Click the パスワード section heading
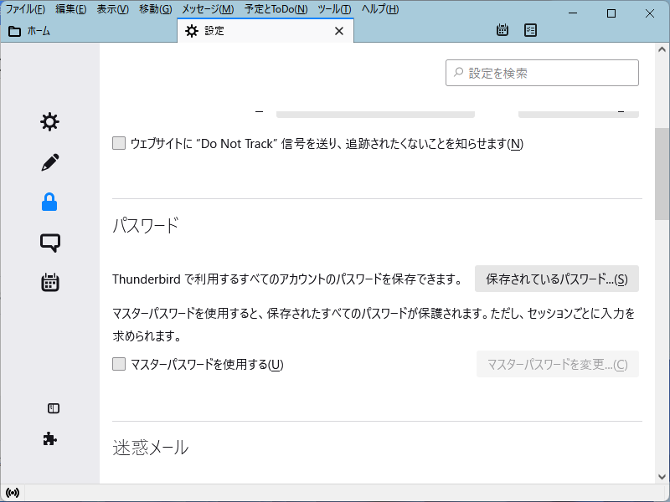 click(x=145, y=225)
